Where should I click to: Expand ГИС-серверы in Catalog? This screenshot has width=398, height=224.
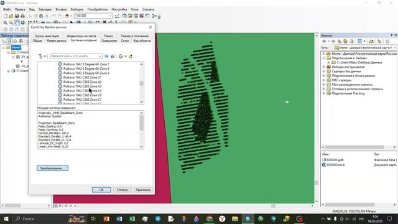[x=323, y=80]
